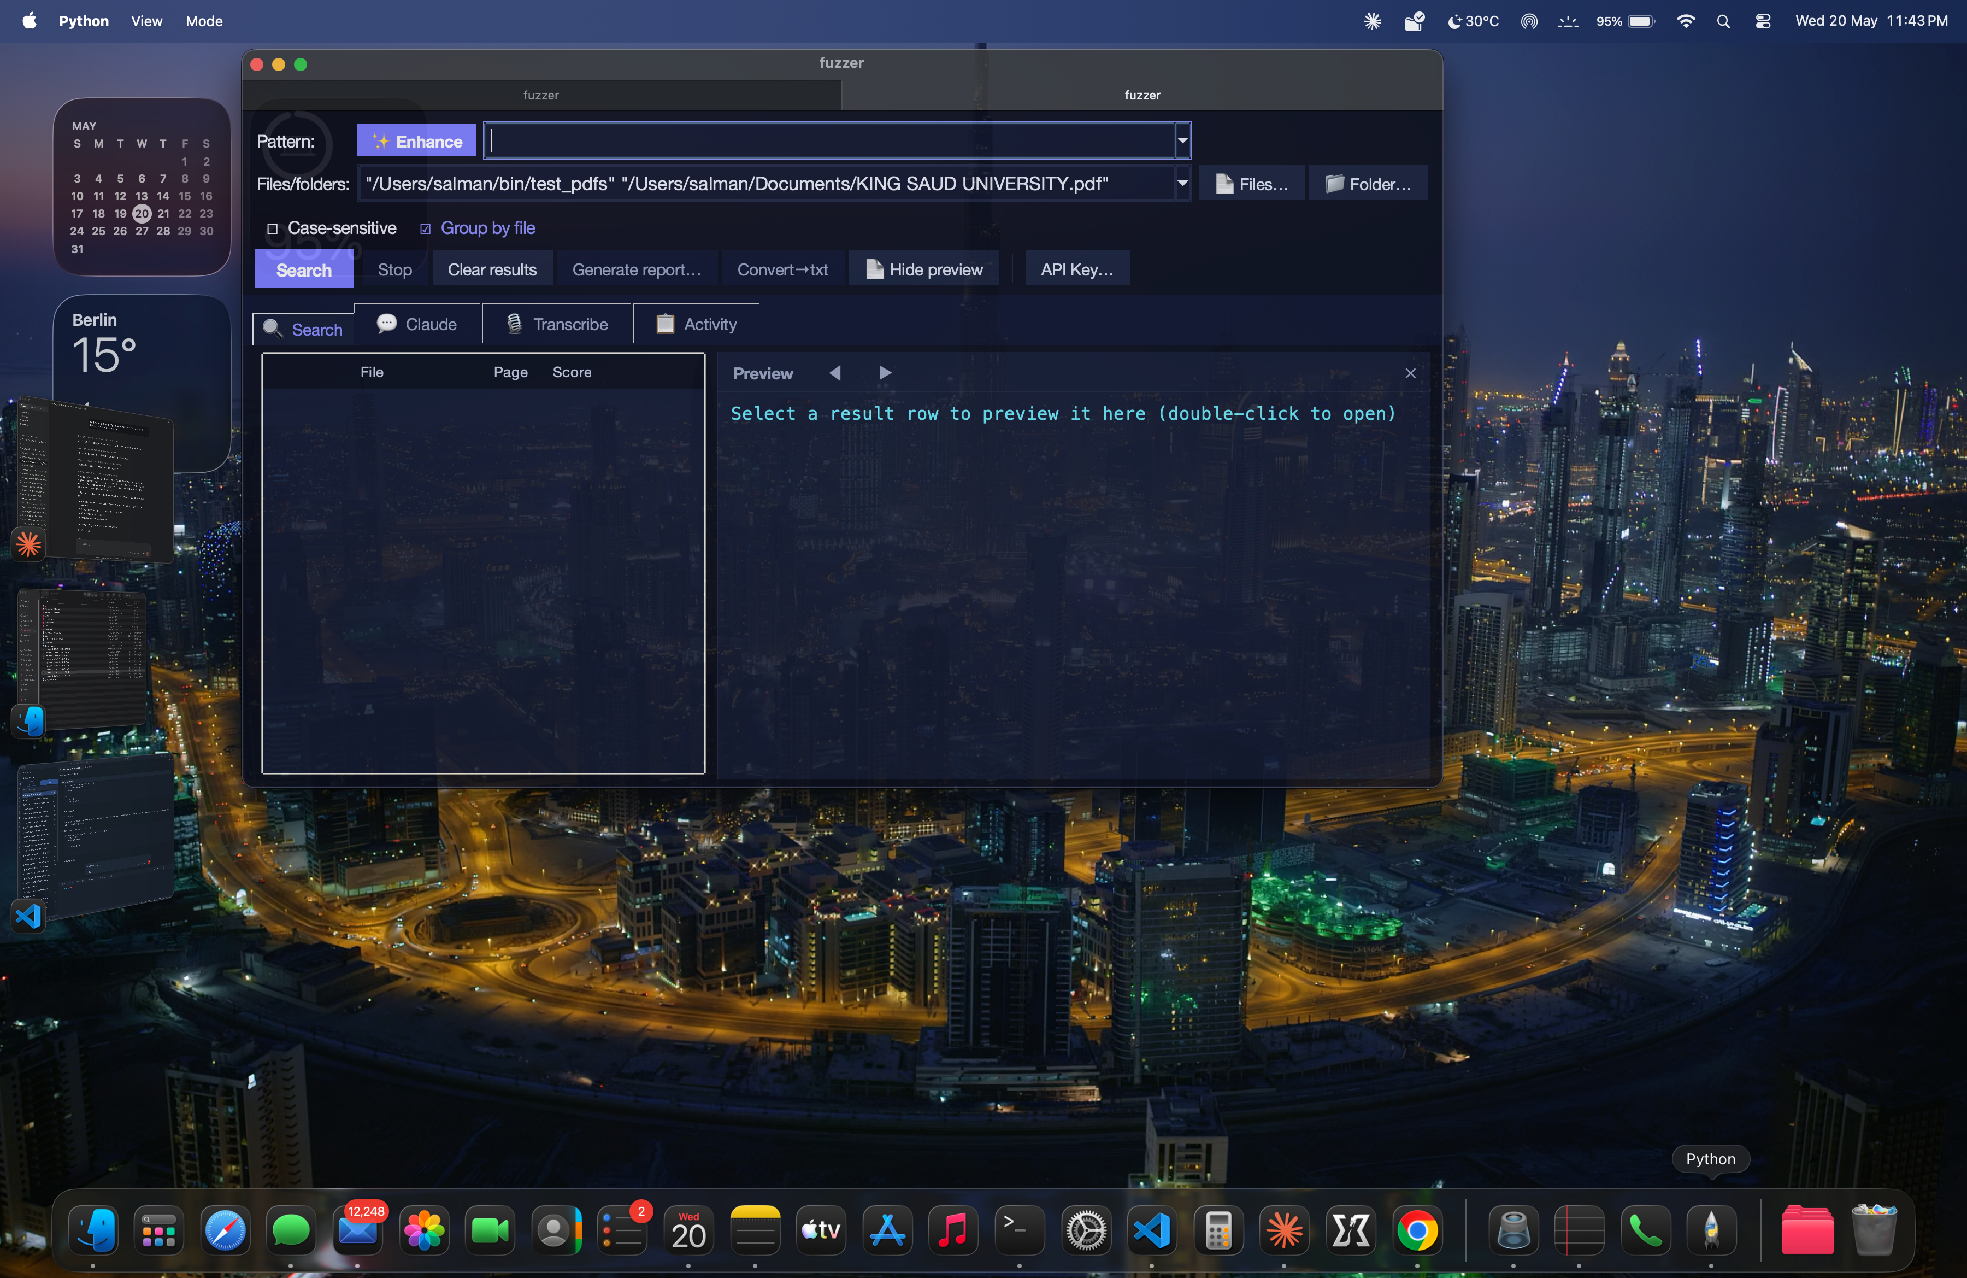This screenshot has width=1967, height=1278.
Task: Hide the preview pane
Action: pos(923,269)
